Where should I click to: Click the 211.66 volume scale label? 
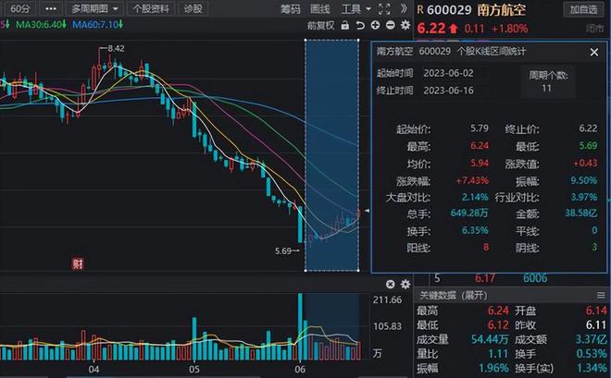coord(387,299)
